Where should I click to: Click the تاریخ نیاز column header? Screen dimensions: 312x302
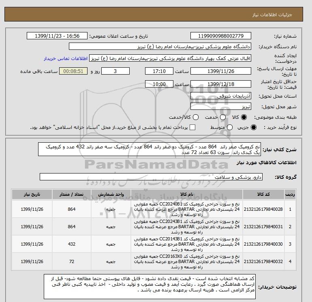coord(32,194)
